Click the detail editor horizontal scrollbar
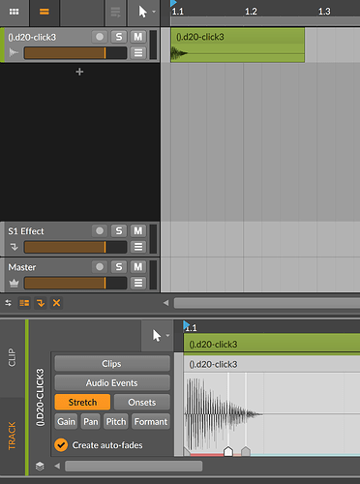360x484 pixels. [134, 467]
